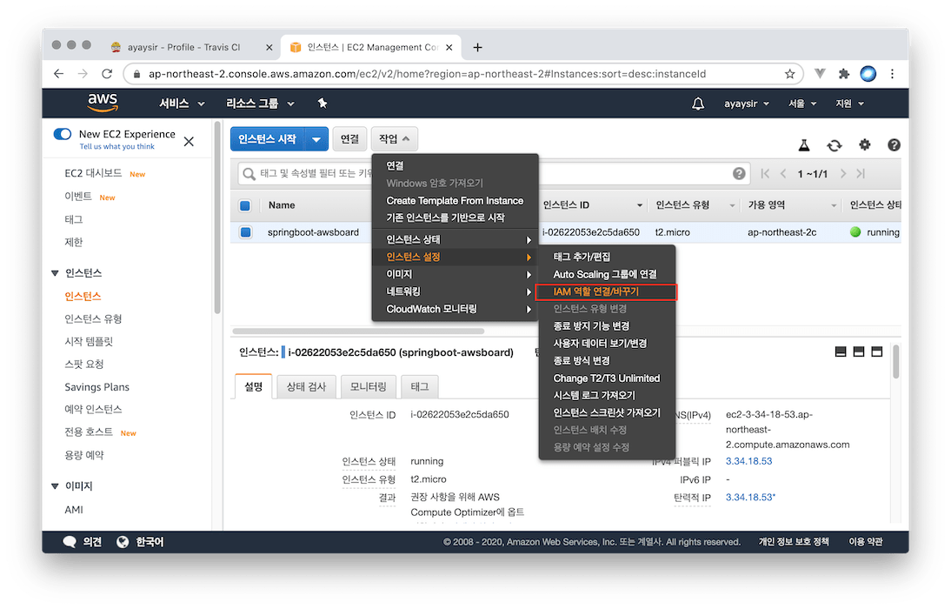951x609 pixels.
Task: Toggle select-all checkbox in table header
Action: (x=245, y=206)
